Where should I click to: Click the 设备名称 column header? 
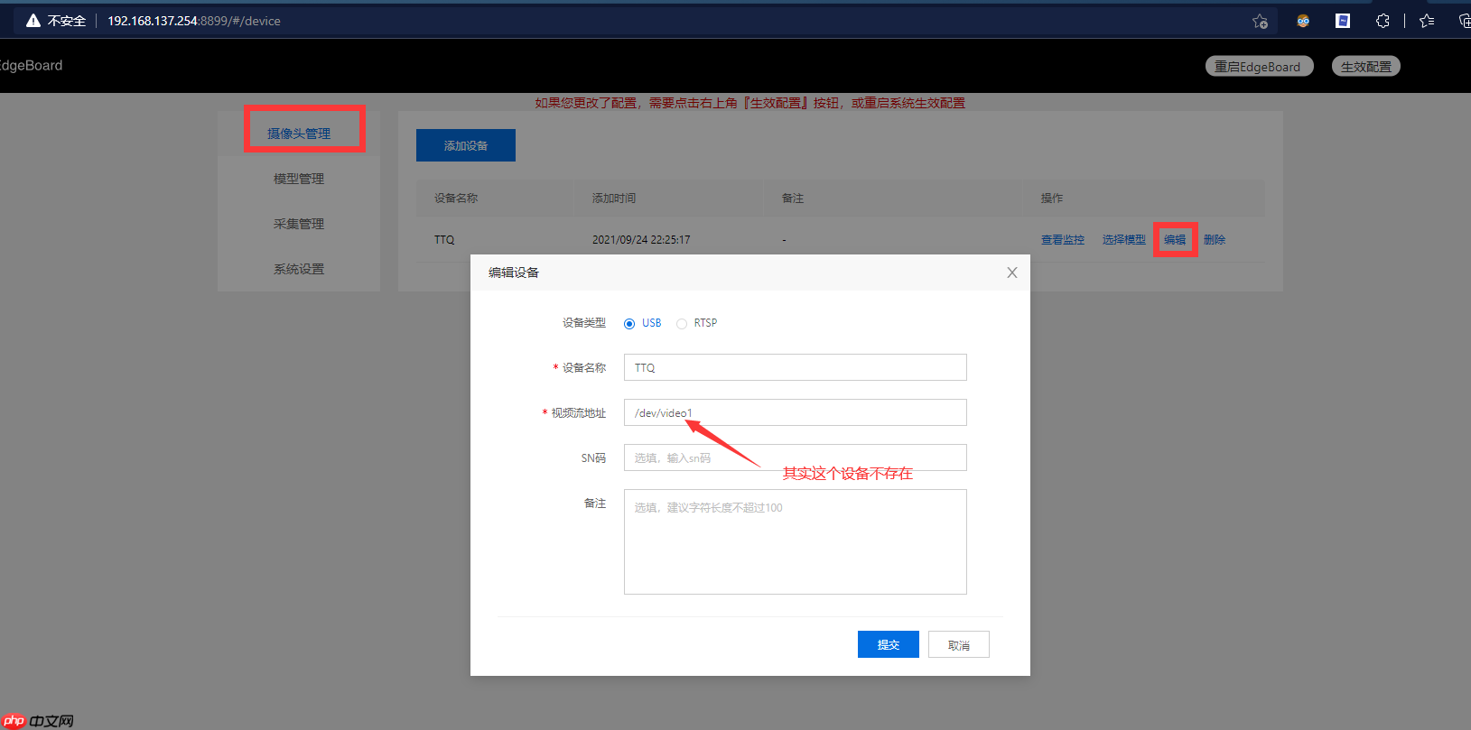[456, 198]
